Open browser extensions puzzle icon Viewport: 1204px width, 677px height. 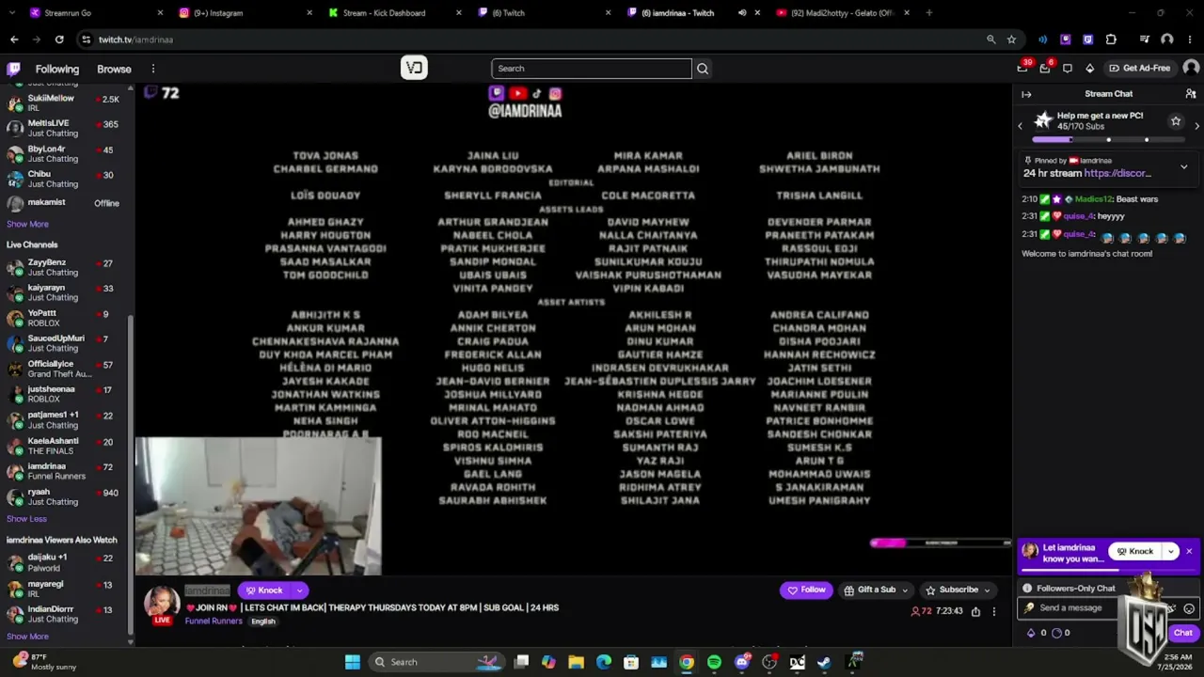point(1111,39)
